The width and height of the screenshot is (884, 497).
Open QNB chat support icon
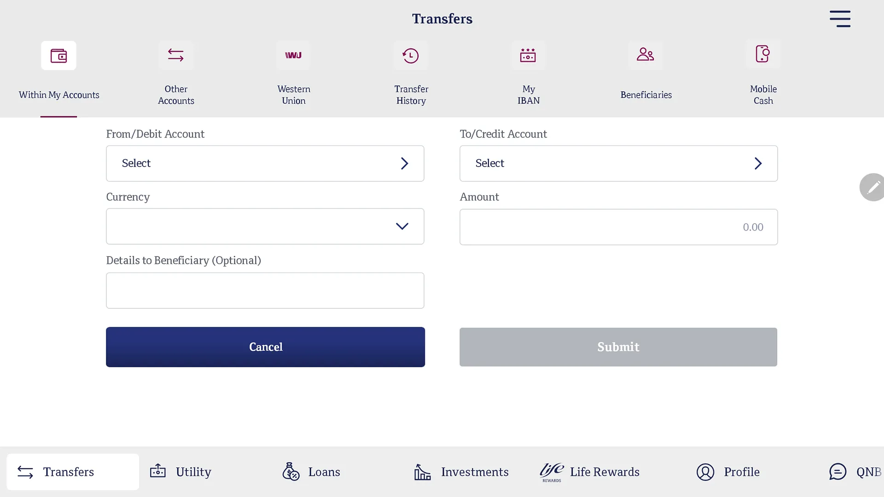tap(838, 472)
